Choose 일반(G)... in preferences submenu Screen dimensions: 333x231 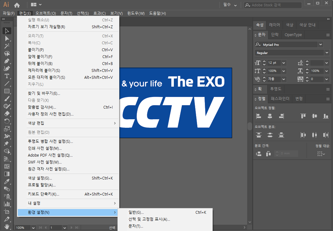click(165, 212)
